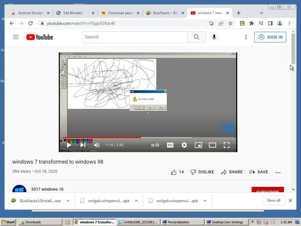The height and width of the screenshot is (226, 301).
Task: Toggle closed captions
Action: pos(170,145)
